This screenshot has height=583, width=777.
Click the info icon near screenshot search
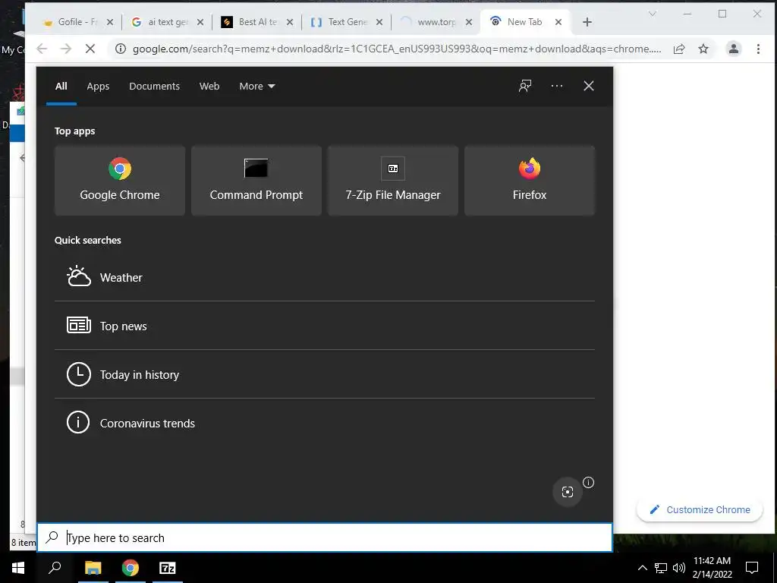click(x=588, y=482)
